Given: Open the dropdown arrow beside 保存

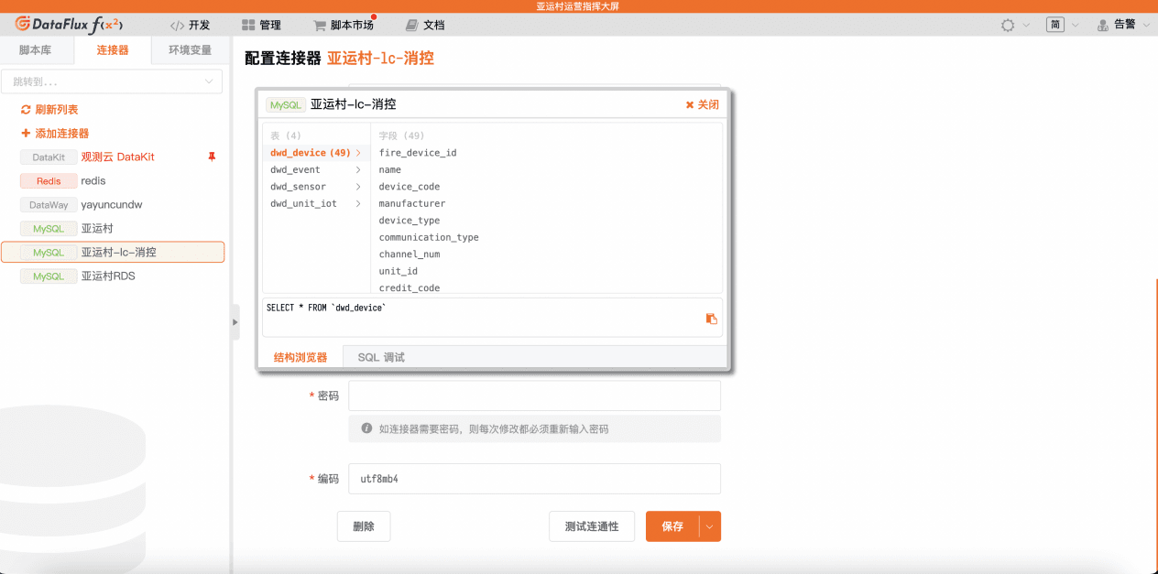Looking at the screenshot, I should (x=710, y=526).
